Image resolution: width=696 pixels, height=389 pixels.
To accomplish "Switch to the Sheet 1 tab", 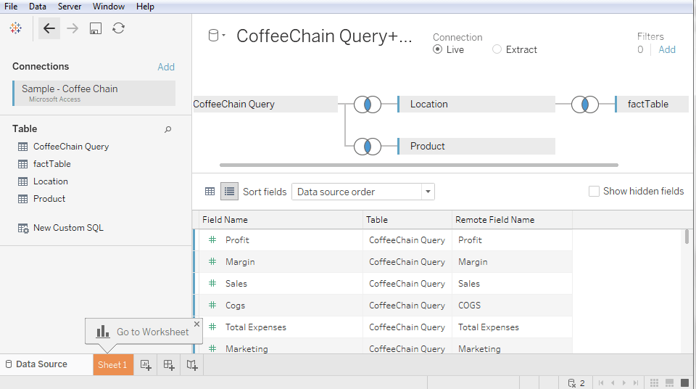I will point(113,365).
